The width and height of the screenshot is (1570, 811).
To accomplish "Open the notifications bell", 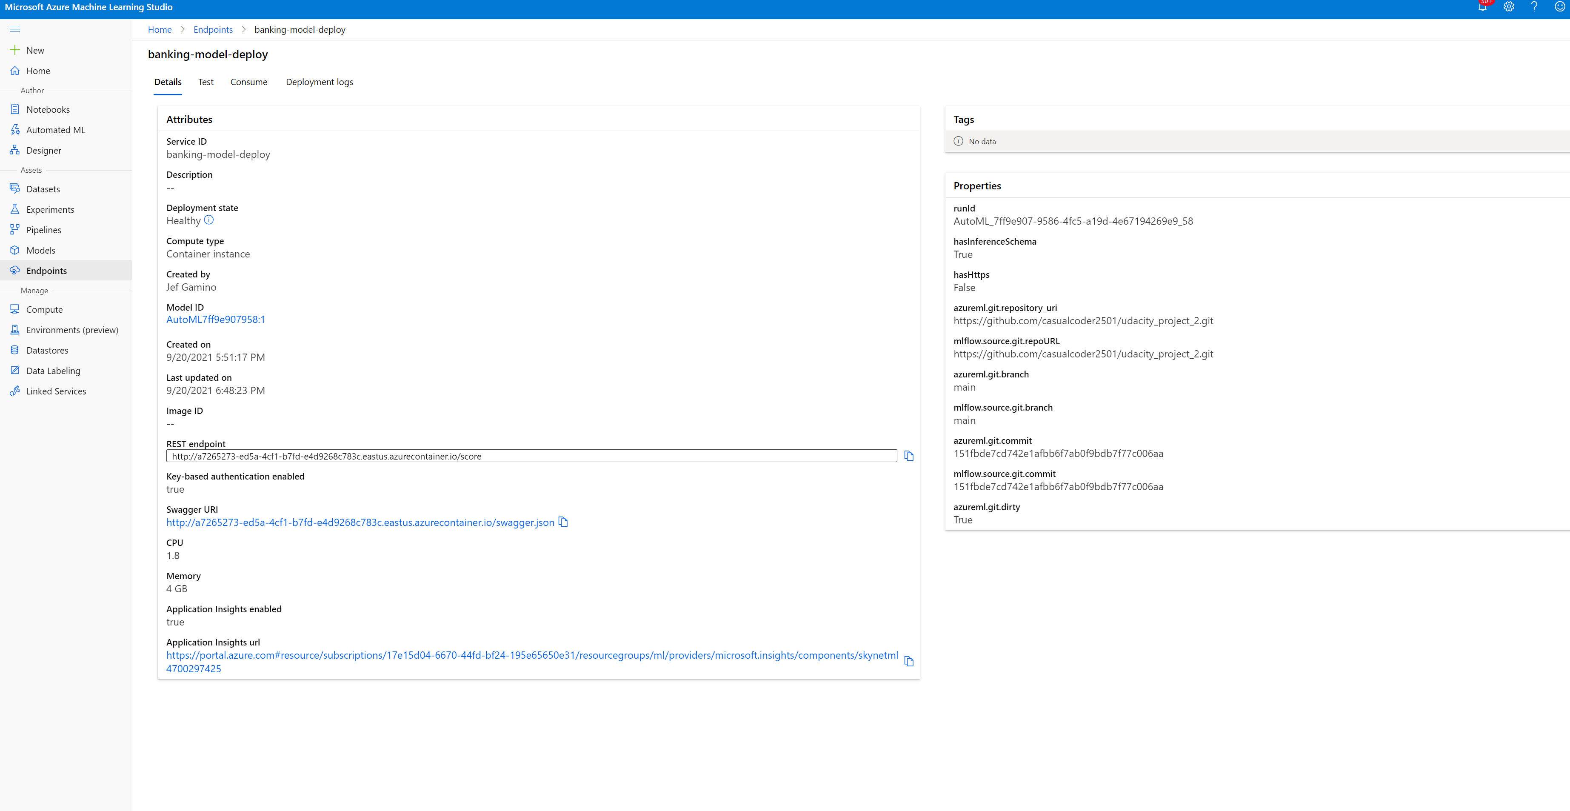I will coord(1483,7).
